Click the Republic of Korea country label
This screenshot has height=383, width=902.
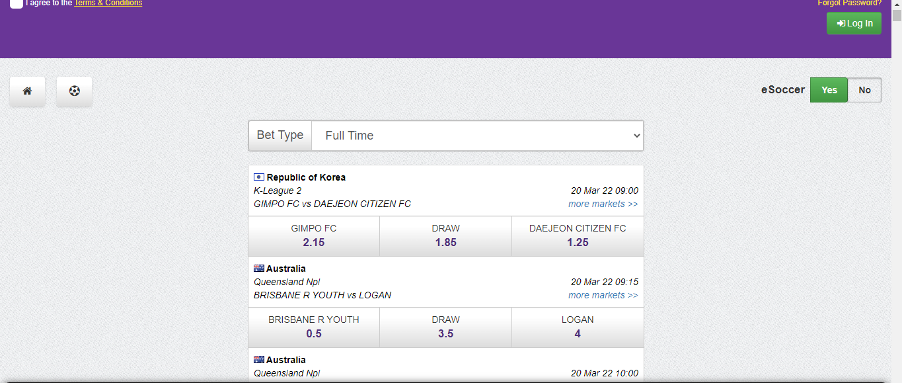306,177
